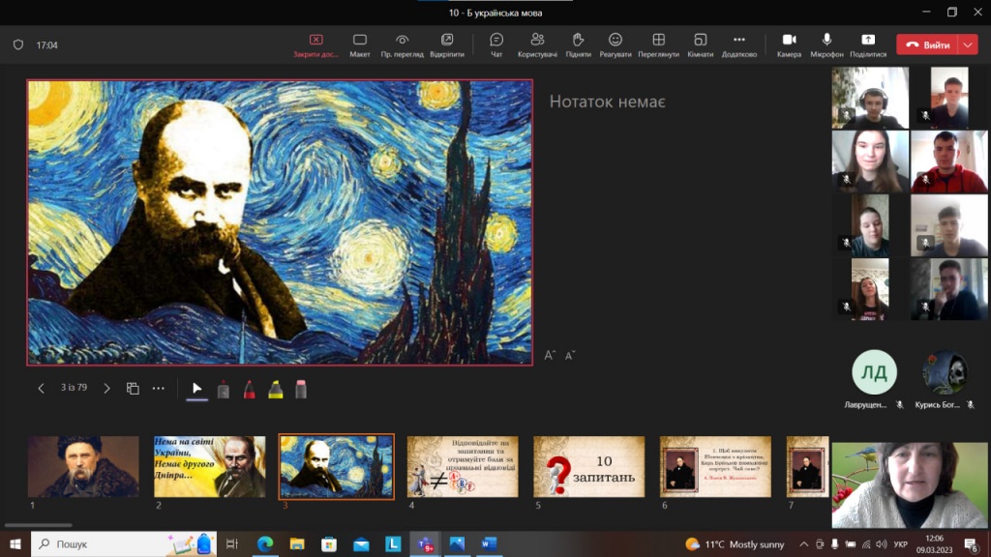Toggle the Мікрофон mute state

[826, 44]
